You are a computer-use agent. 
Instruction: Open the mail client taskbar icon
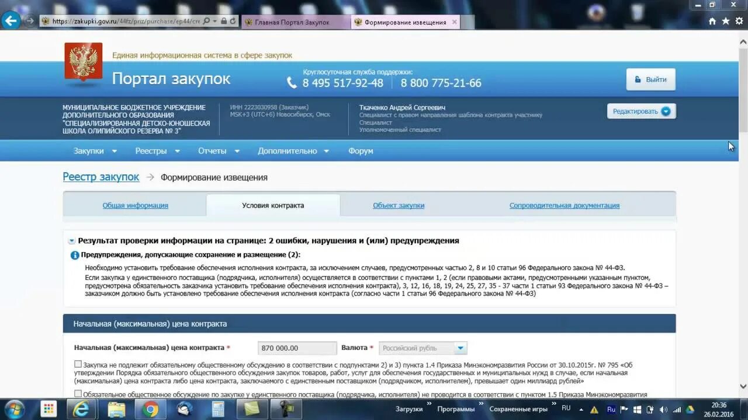(x=185, y=409)
